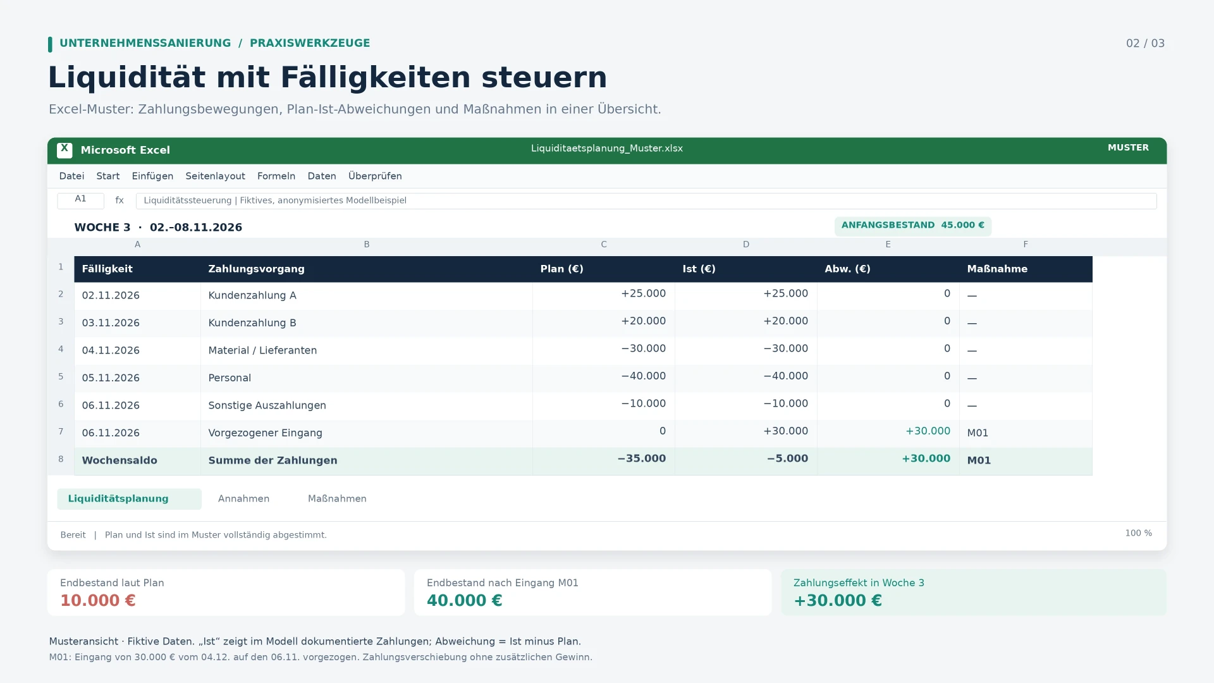Click the Anfangsbestand 45.000 € badge
Image resolution: width=1214 pixels, height=683 pixels.
pos(912,226)
